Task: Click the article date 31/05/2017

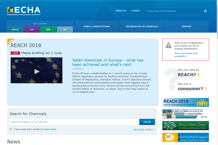Action: (78, 69)
